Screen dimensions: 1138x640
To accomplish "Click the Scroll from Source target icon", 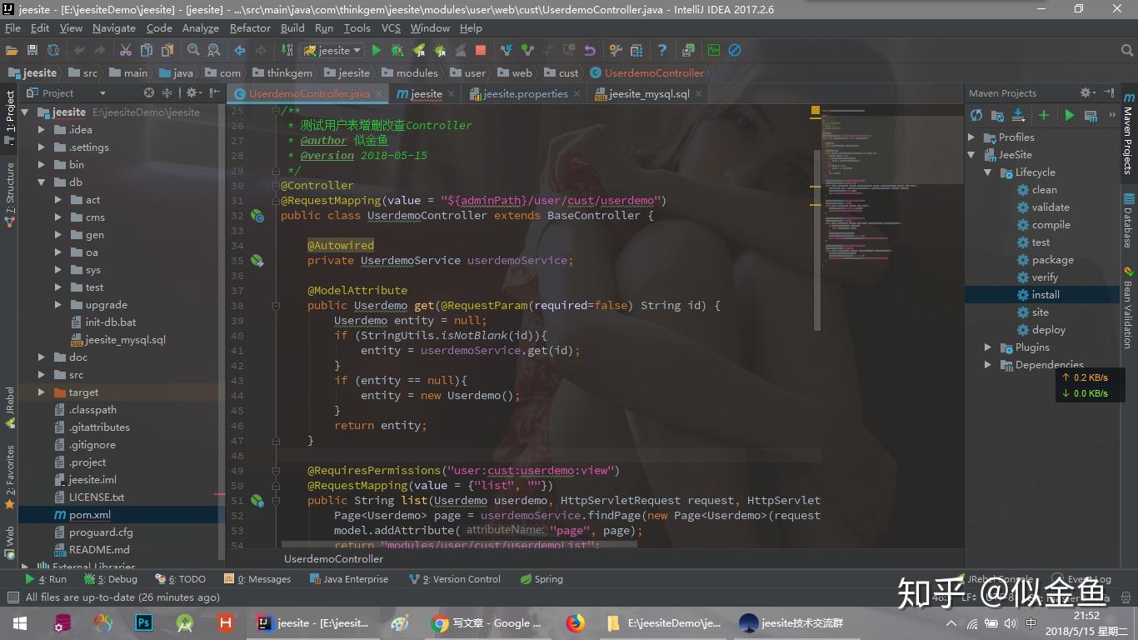I will (x=149, y=93).
